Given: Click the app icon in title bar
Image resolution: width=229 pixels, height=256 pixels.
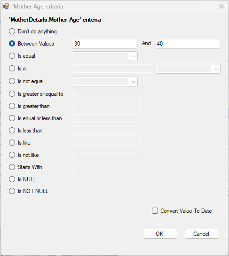Looking at the screenshot, I should tap(6, 7).
